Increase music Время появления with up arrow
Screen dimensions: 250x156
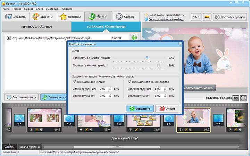110,88
